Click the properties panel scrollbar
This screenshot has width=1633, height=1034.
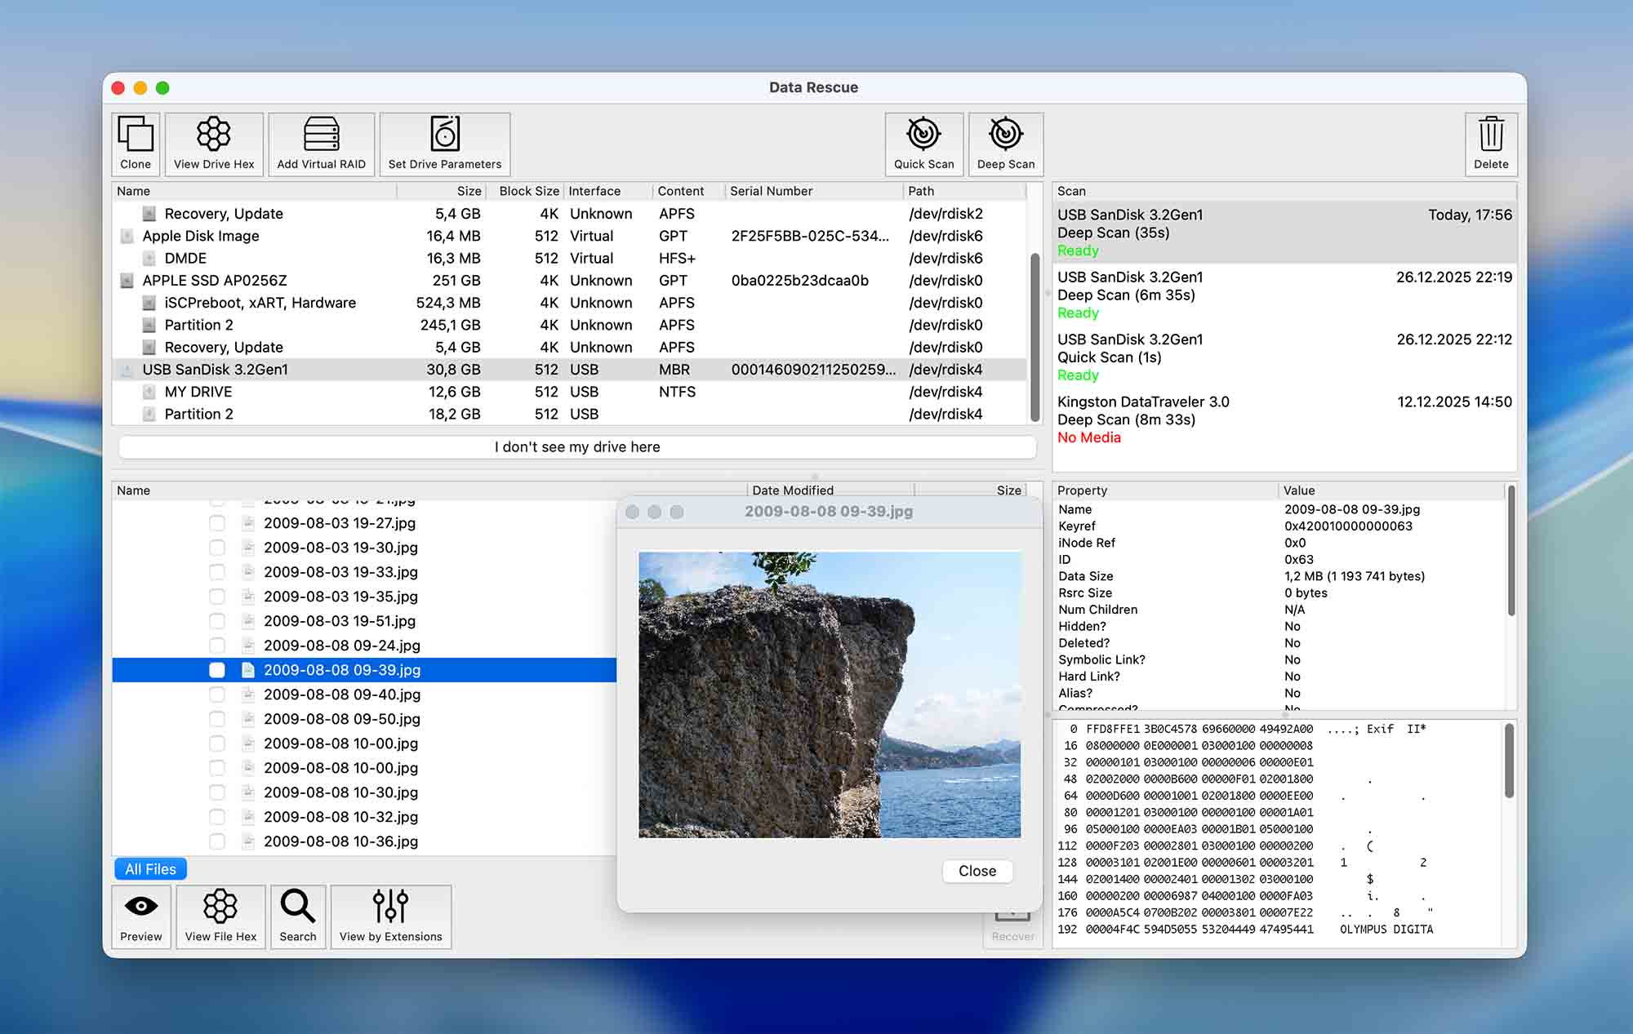click(1511, 551)
